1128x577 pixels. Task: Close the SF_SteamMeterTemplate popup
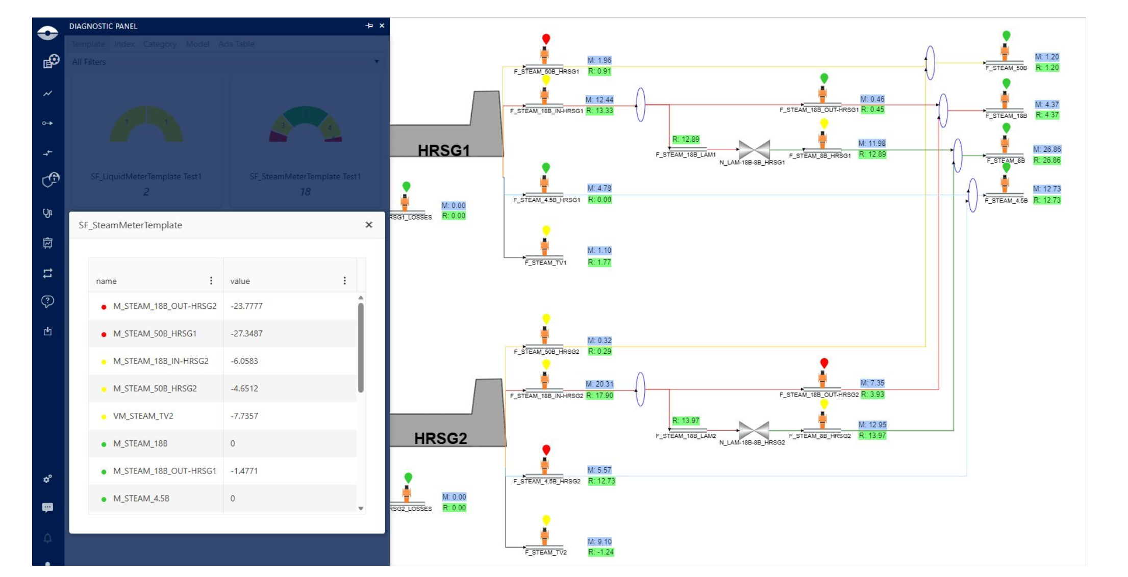click(x=369, y=225)
